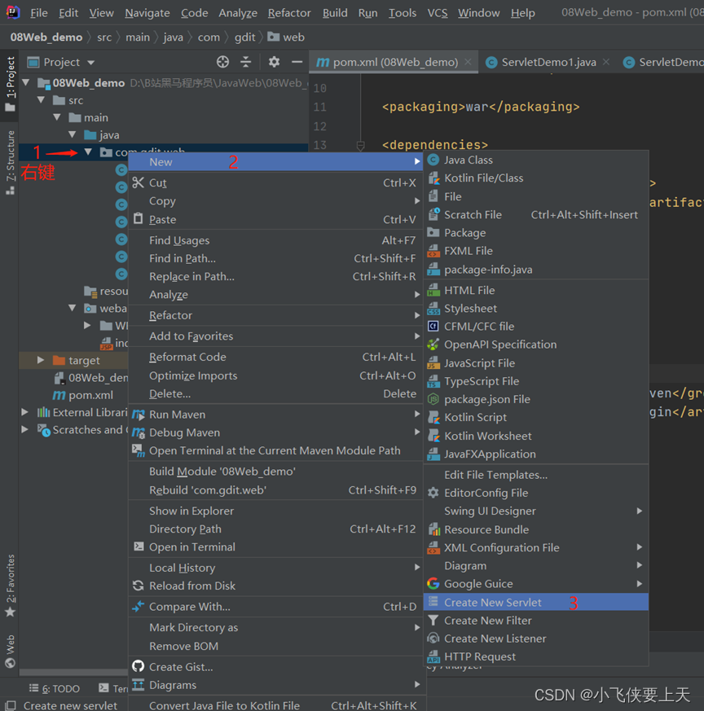This screenshot has height=711, width=704.
Task: Select Create New Servlet menu item
Action: (492, 603)
